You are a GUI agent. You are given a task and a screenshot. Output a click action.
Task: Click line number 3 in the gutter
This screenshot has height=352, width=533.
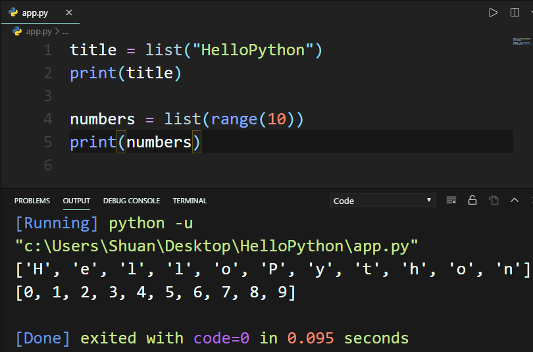tap(47, 96)
